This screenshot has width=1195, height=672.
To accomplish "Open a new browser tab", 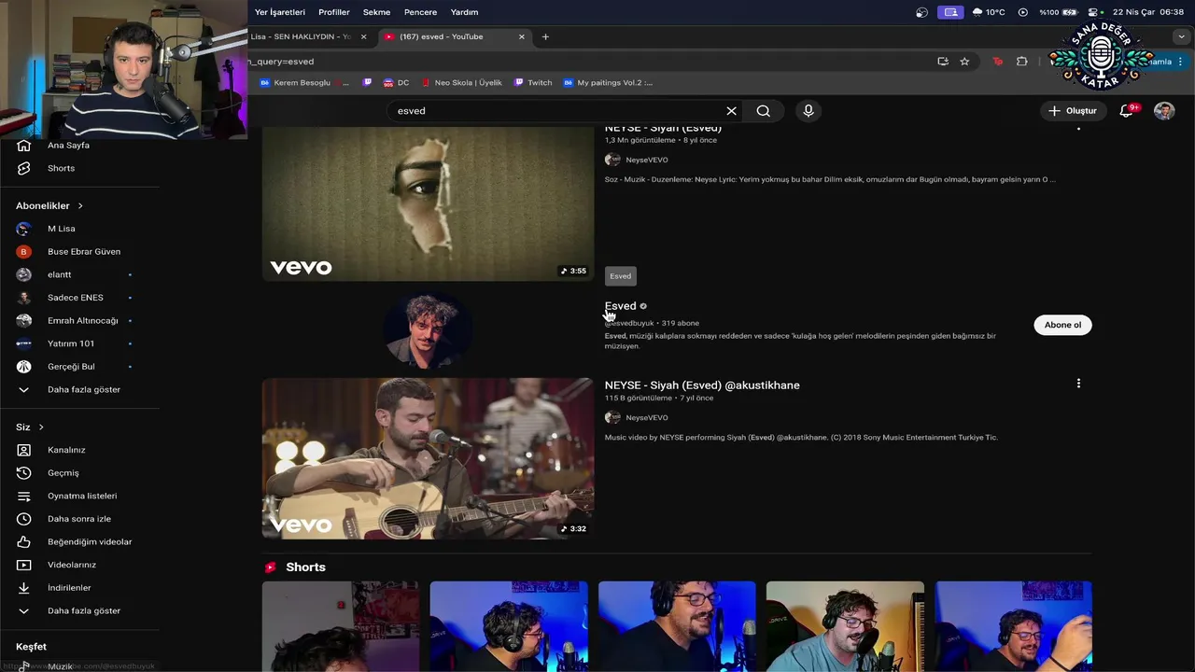I will (x=545, y=36).
